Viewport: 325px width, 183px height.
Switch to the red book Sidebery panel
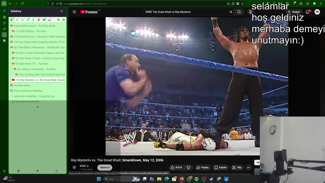tap(39, 20)
